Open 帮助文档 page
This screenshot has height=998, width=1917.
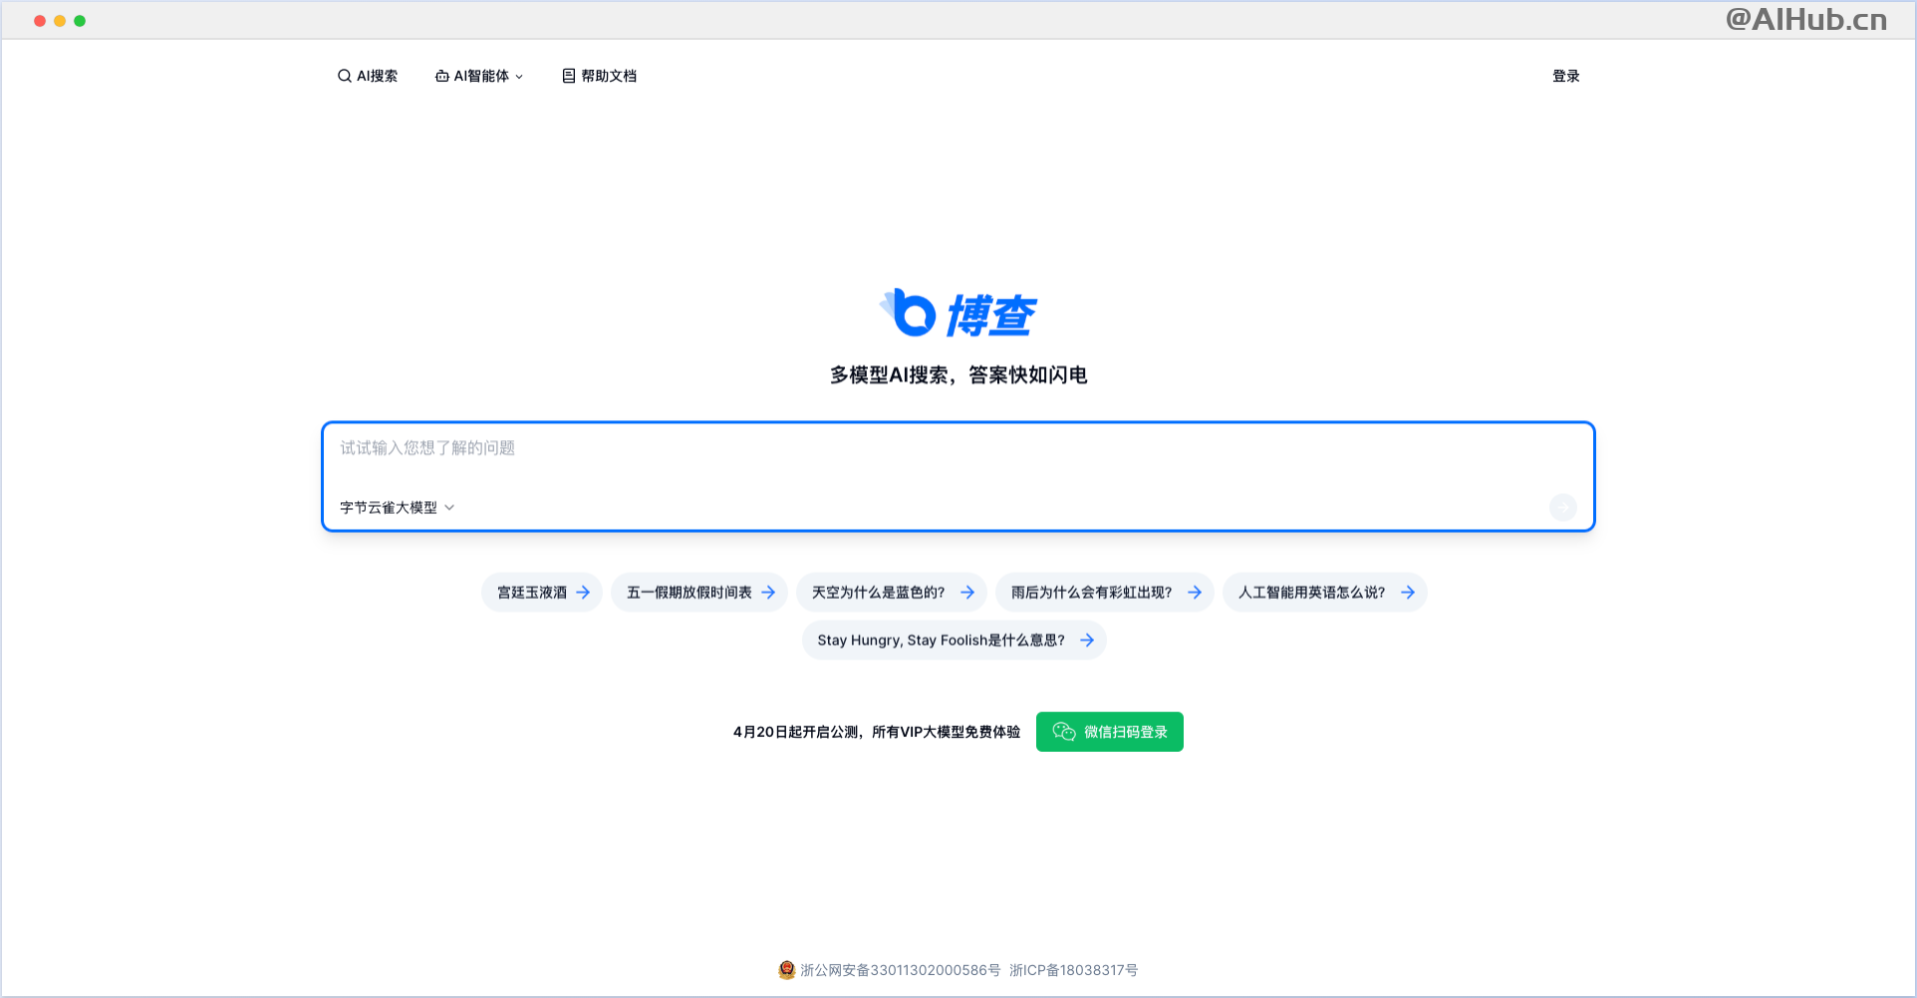pyautogui.click(x=600, y=76)
